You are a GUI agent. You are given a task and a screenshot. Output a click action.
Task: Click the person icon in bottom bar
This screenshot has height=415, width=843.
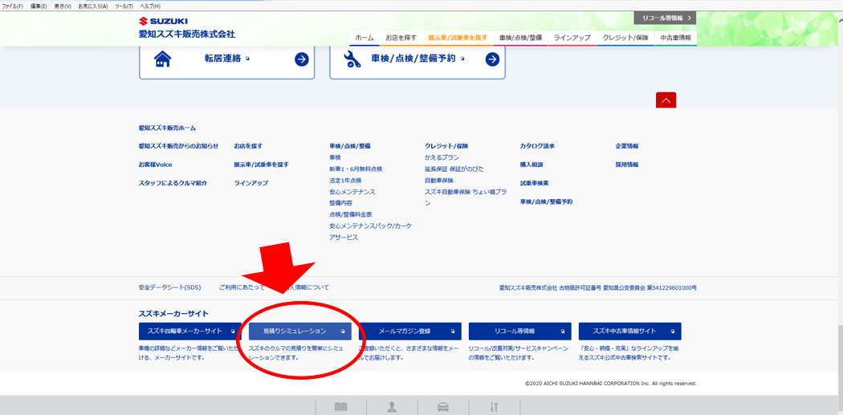pyautogui.click(x=392, y=407)
